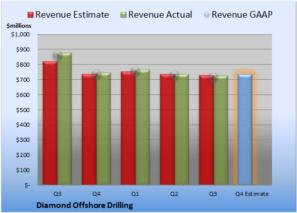Click the '$800' axis value

coord(23,65)
